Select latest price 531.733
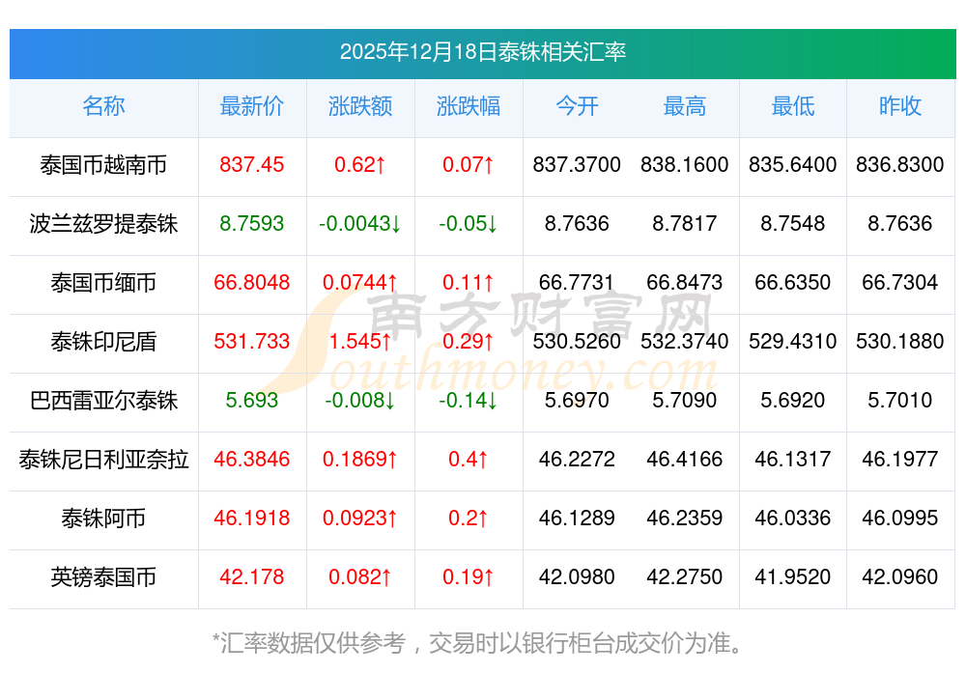This screenshot has width=966, height=673. tap(252, 341)
